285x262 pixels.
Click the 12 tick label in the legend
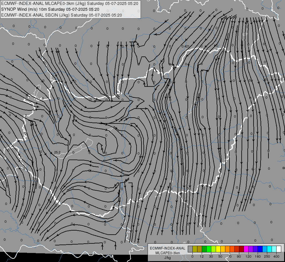pos(202,256)
